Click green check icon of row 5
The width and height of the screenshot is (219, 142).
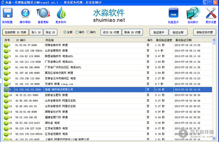6,67
